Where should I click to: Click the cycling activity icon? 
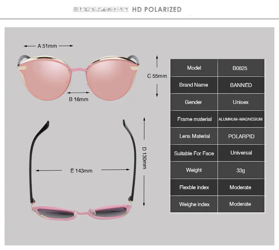pyautogui.click(x=109, y=9)
